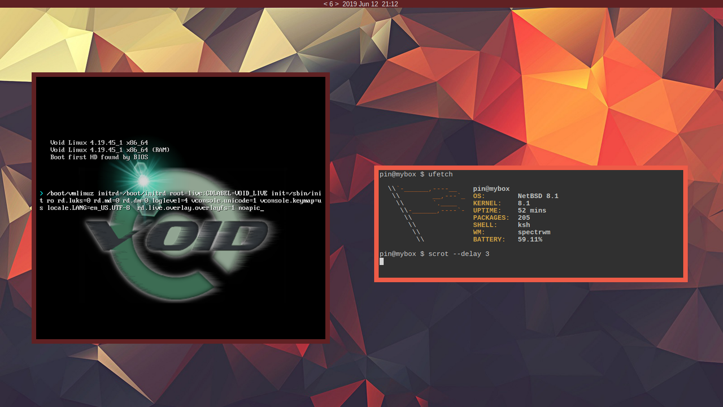Click the UPTIME "52 mins" value

(532, 211)
